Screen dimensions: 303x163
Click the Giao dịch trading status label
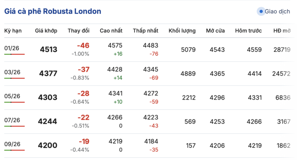[277, 11]
